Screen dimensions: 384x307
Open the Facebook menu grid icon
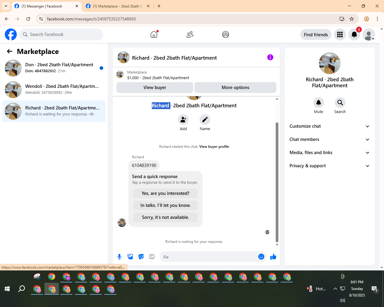(340, 34)
